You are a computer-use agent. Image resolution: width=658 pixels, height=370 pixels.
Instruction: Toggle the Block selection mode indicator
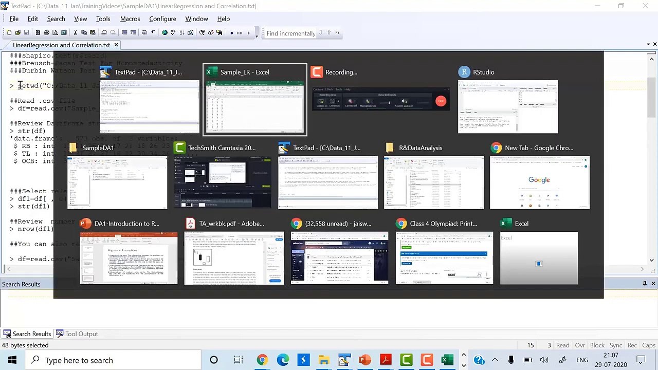click(597, 345)
